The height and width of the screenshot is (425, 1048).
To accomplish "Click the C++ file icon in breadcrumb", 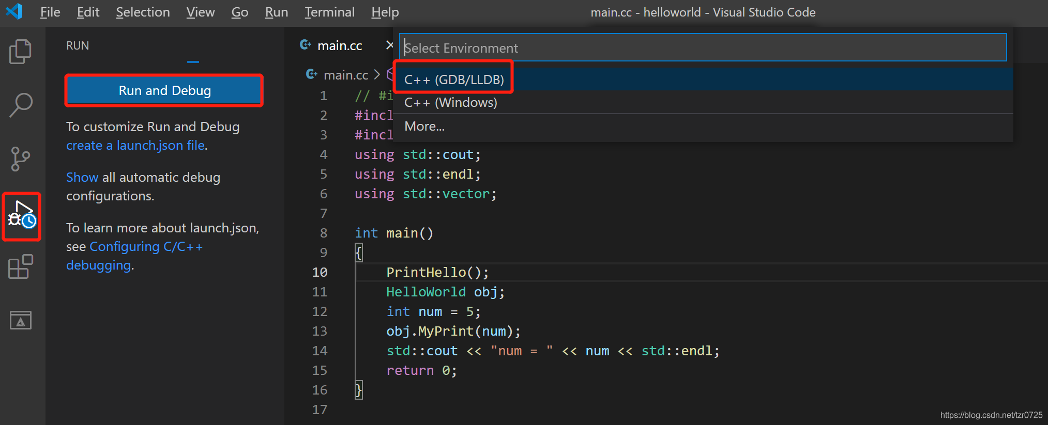I will tap(312, 74).
